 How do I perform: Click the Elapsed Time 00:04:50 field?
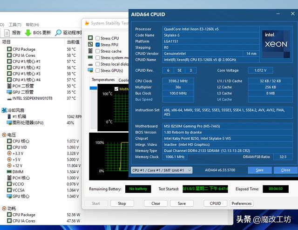point(276,189)
